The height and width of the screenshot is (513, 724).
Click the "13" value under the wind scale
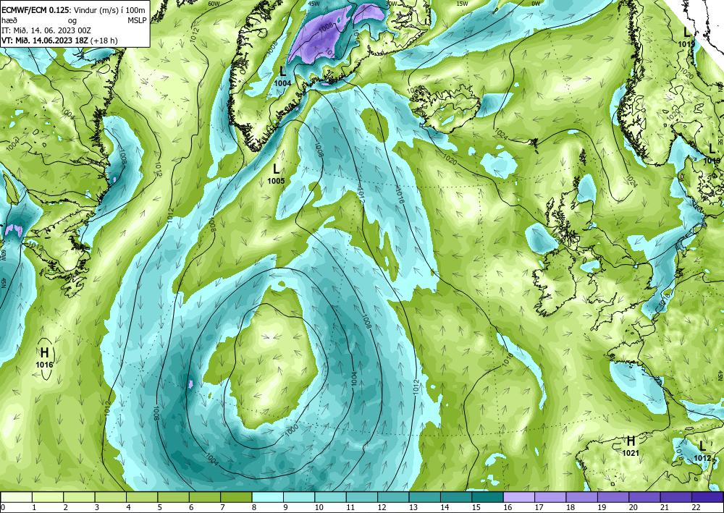point(413,507)
